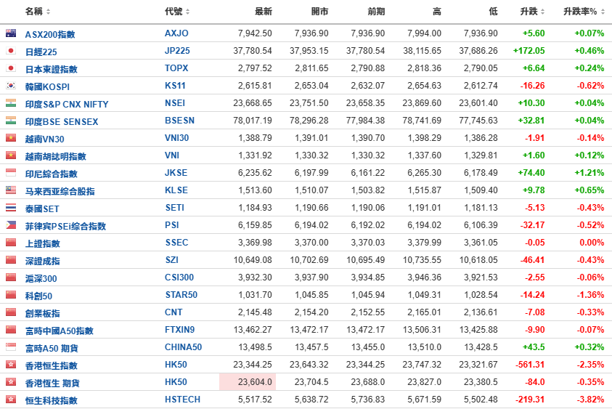Click the India flag beside 印度S&P CNX NIFTY
Screen dimensions: 612x409
pos(11,103)
